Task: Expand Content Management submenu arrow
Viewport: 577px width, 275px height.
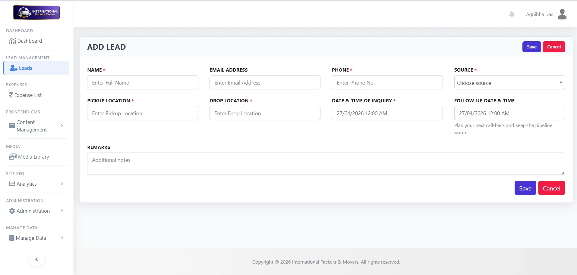Action: click(x=62, y=125)
